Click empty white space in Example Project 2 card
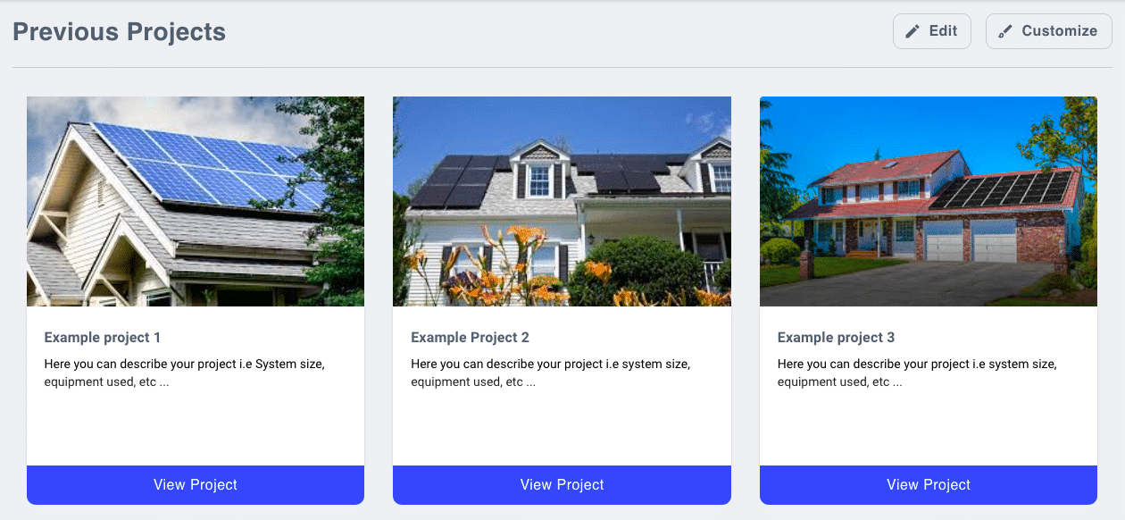Screen dimensions: 1125x520 pos(562,429)
